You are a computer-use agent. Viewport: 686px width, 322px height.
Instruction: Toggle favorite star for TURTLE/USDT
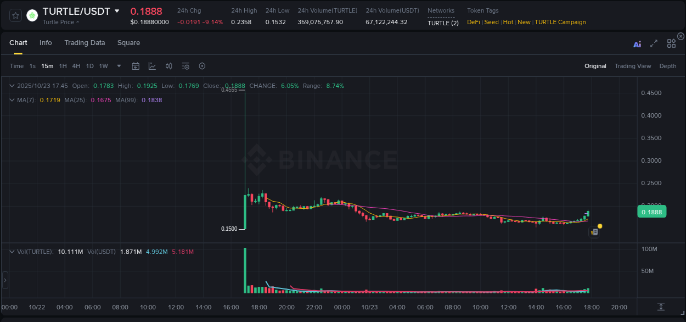tap(15, 15)
